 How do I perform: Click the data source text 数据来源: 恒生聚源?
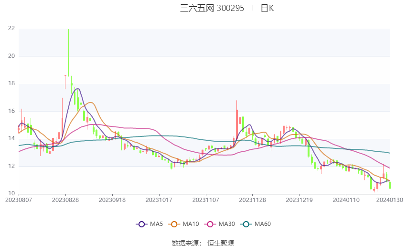(x=203, y=243)
